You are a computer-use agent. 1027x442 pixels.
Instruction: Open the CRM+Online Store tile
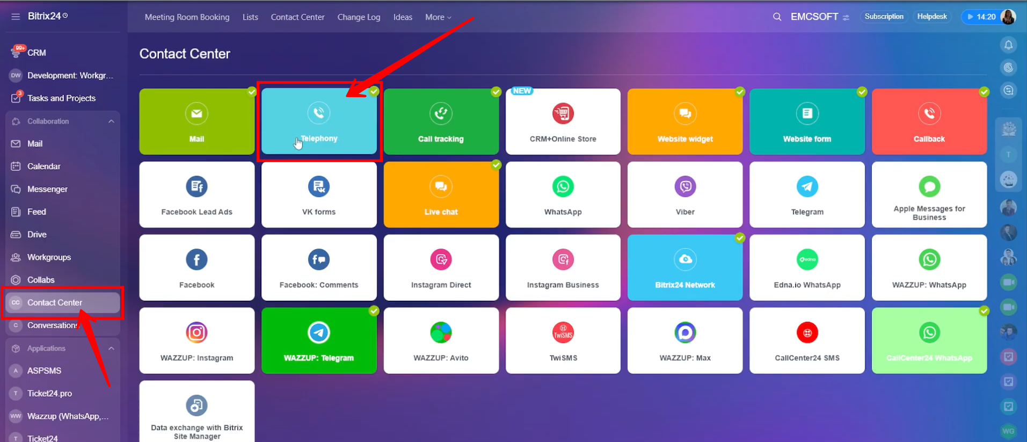(563, 122)
